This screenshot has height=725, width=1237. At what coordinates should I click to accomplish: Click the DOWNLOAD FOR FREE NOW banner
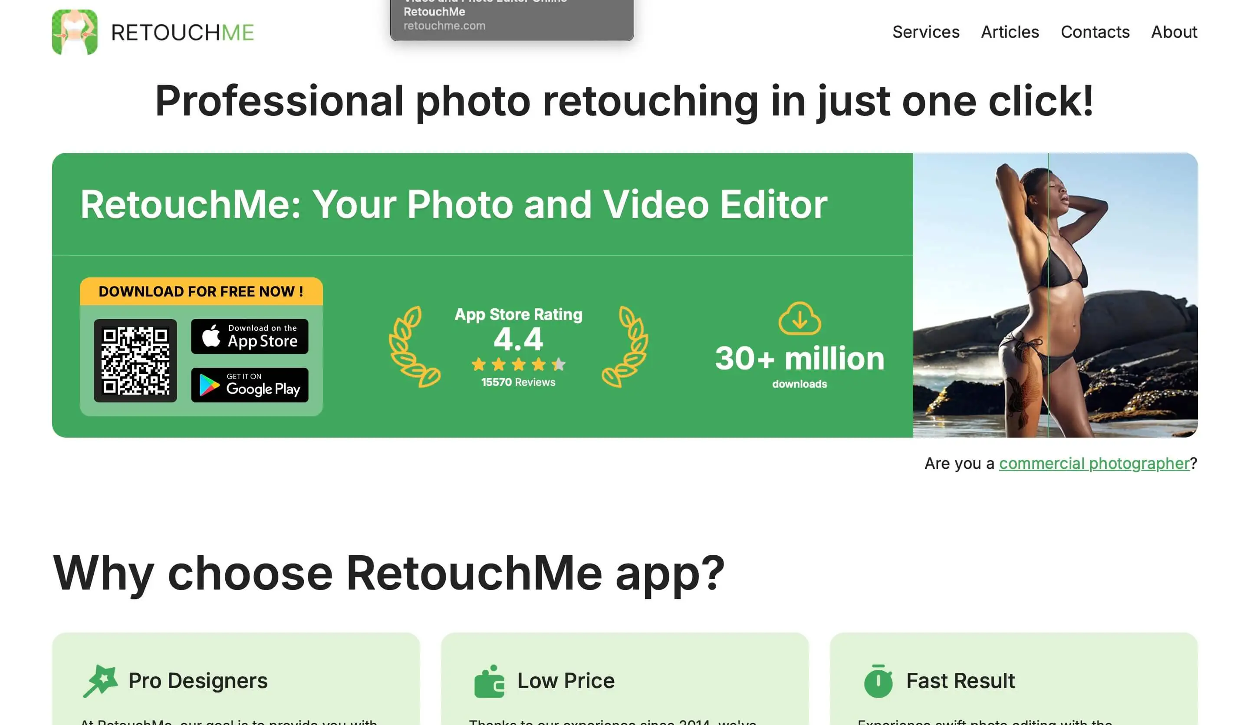point(201,291)
